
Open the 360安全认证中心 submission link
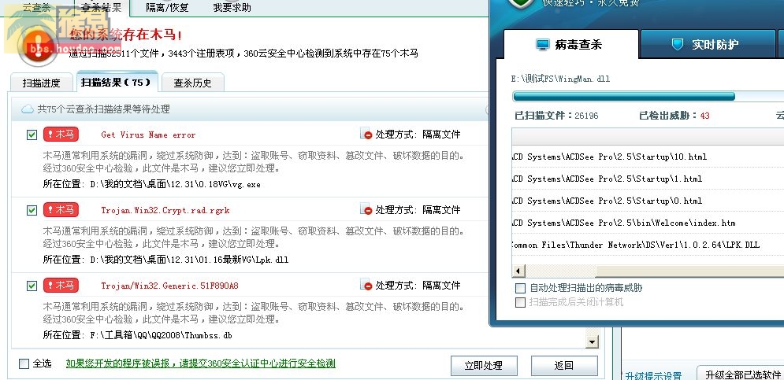pos(200,363)
